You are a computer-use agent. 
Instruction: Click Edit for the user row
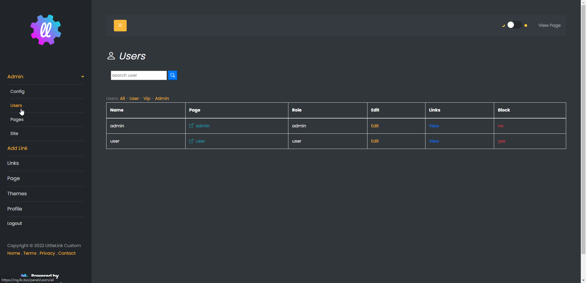tap(375, 141)
